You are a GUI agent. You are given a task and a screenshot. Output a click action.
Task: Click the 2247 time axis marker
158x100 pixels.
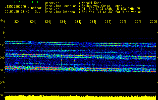[108, 22]
